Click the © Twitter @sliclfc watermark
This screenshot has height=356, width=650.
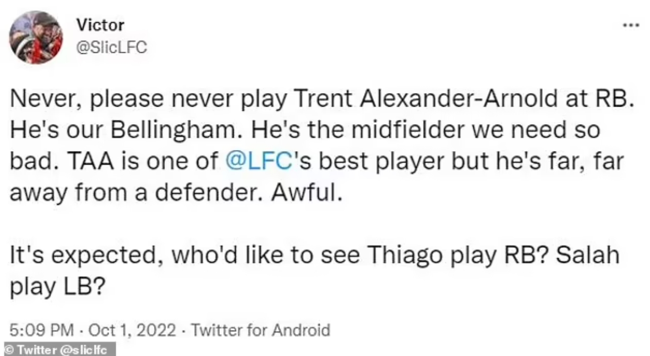click(x=58, y=350)
